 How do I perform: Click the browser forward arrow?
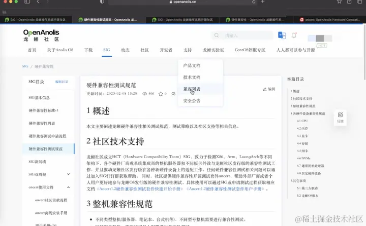[x=48, y=2]
